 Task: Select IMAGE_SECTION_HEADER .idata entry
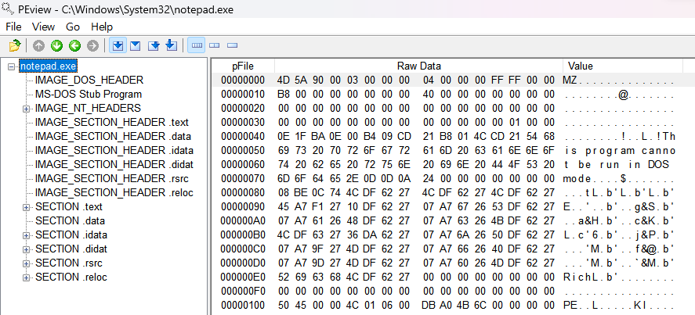click(114, 150)
